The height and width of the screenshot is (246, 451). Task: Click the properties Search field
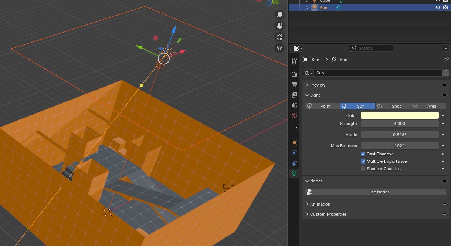point(371,48)
